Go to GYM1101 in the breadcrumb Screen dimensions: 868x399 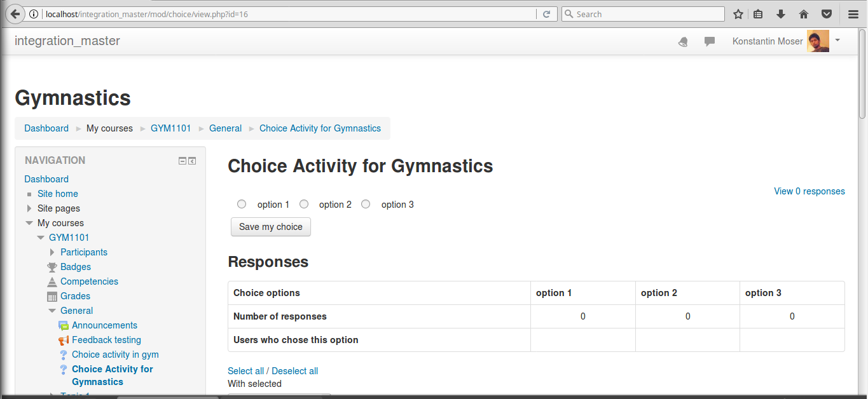(171, 128)
